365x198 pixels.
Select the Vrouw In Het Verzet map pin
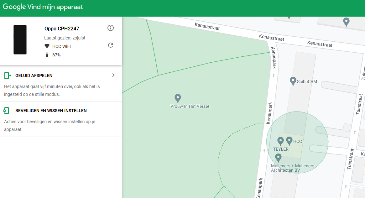[178, 98]
